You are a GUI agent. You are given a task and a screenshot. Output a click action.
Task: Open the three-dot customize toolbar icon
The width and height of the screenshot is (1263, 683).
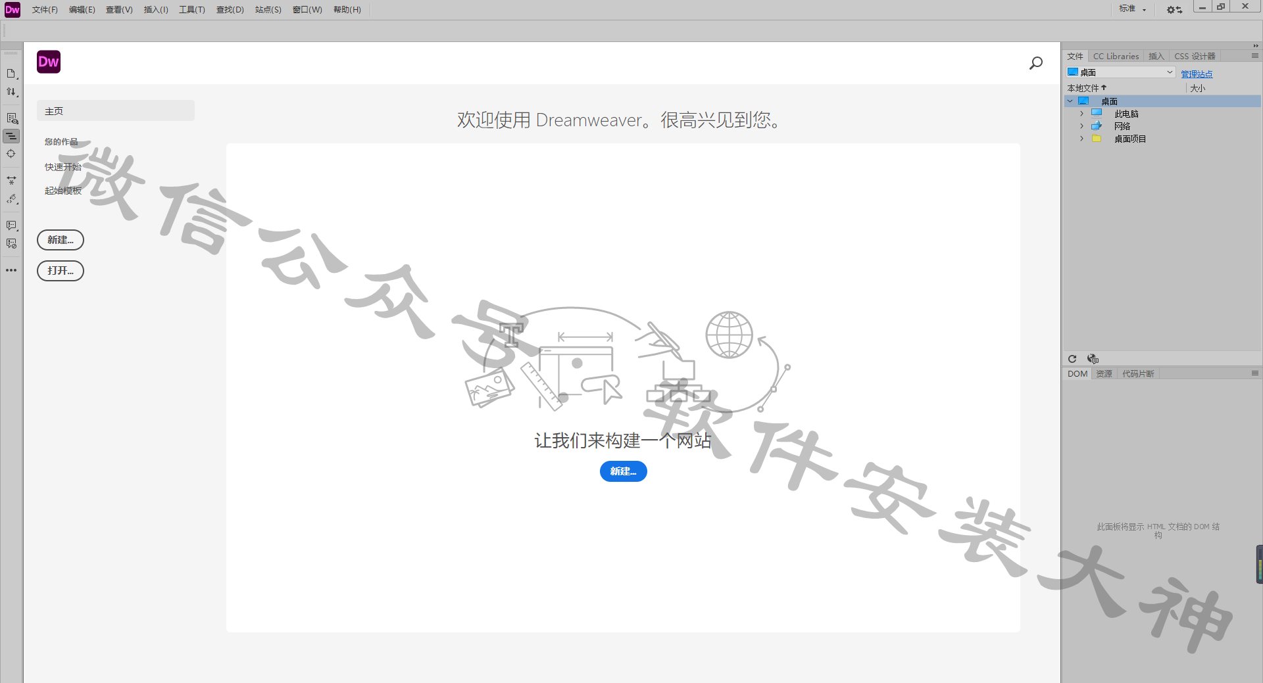(11, 270)
